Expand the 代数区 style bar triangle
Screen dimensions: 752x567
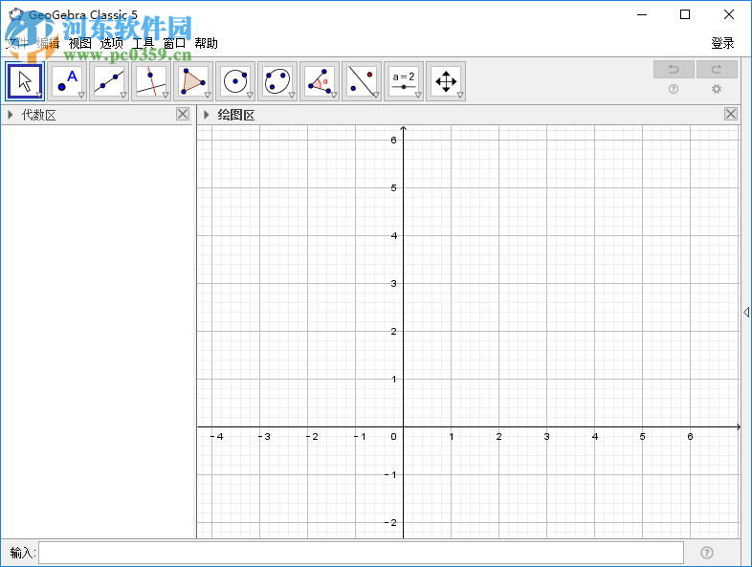pyautogui.click(x=11, y=115)
